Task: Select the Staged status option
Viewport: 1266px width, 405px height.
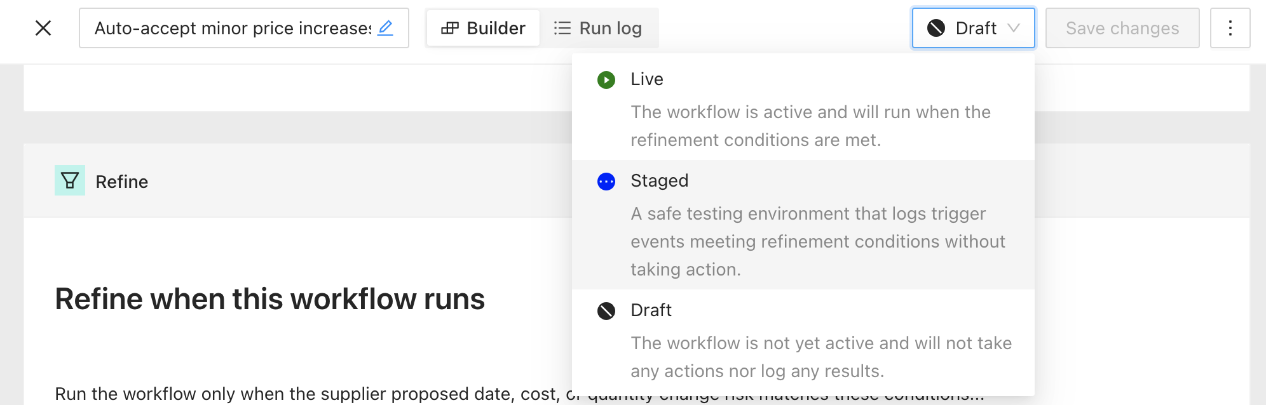Action: click(x=803, y=225)
